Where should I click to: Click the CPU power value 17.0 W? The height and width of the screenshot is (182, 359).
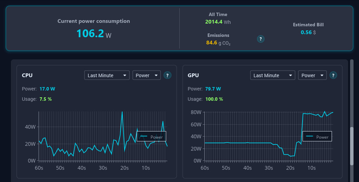click(x=47, y=89)
